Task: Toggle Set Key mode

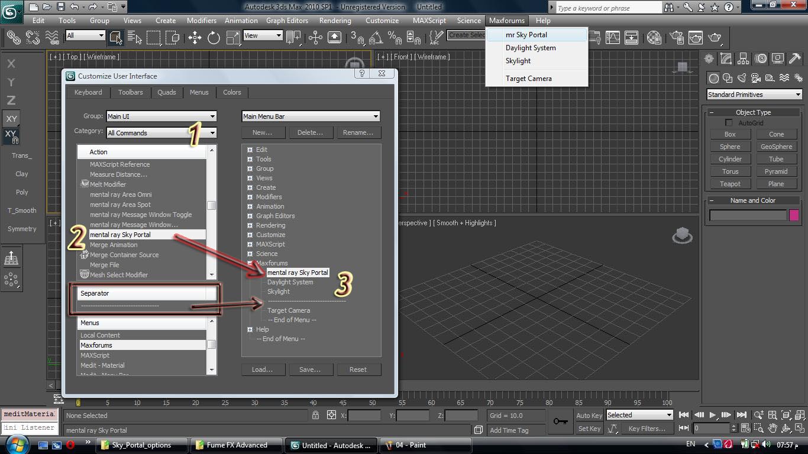Action: (589, 429)
